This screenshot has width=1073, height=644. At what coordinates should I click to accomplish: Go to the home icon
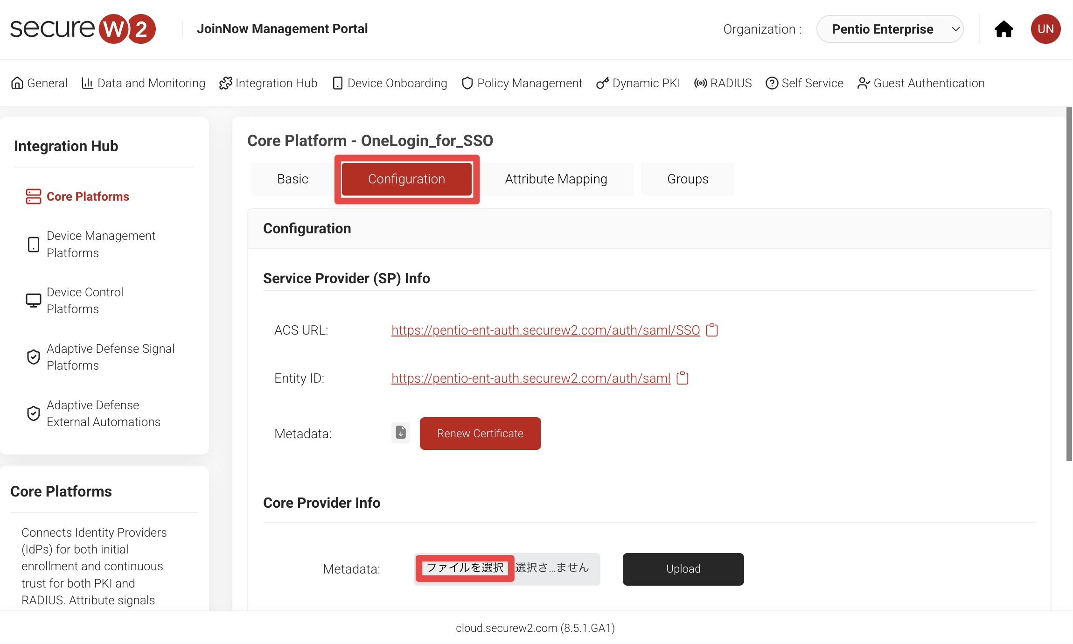[1003, 29]
